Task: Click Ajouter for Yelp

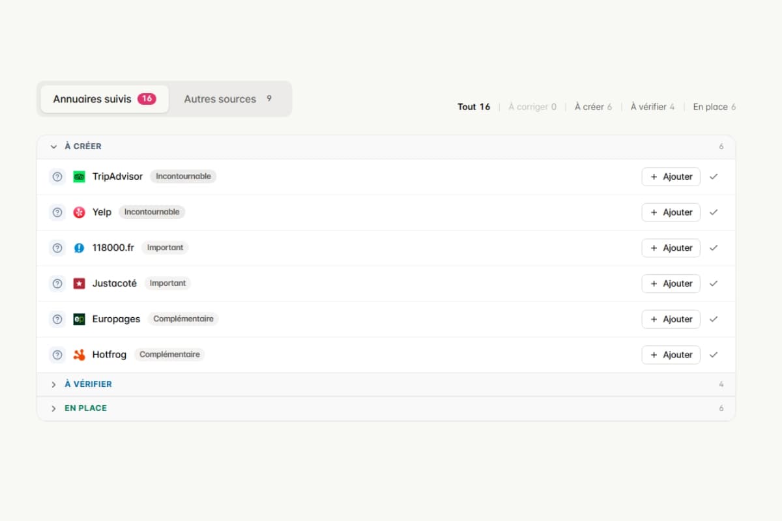Action: (671, 212)
